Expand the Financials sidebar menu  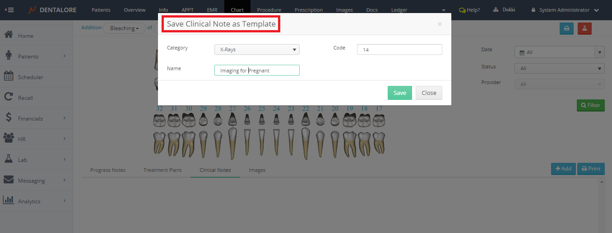36,118
